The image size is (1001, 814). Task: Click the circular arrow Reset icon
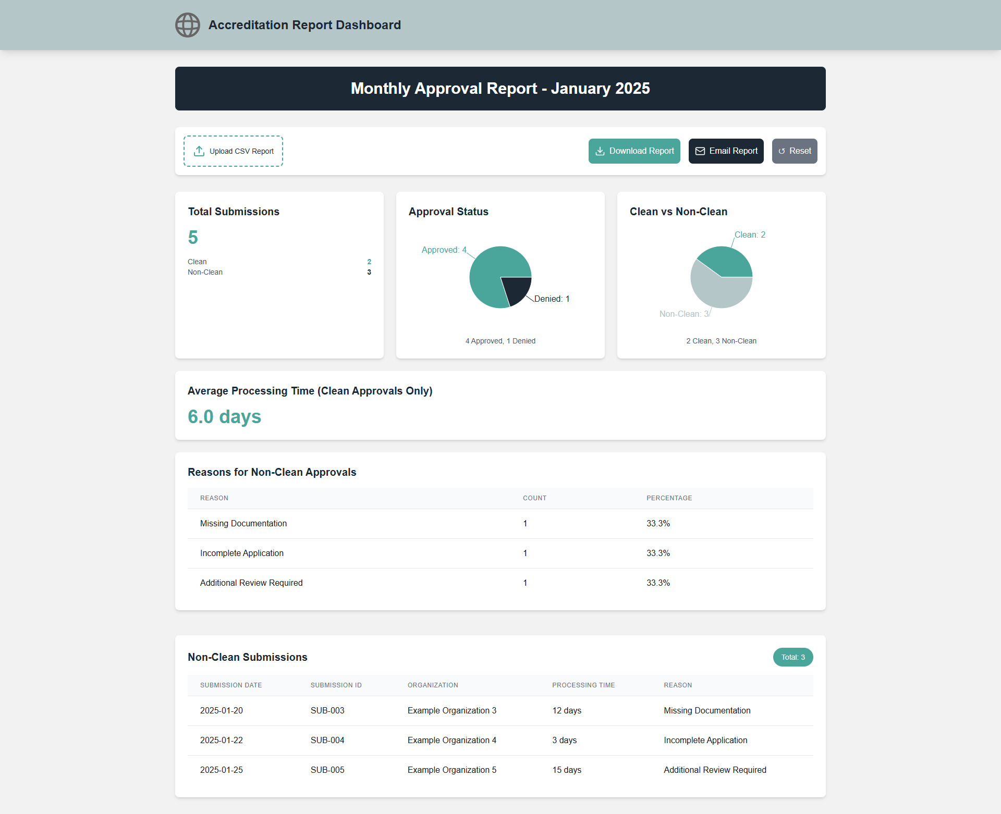pos(782,151)
